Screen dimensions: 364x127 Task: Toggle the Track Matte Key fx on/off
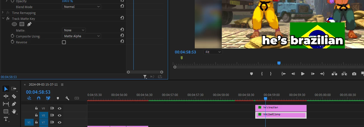[x=8, y=19]
